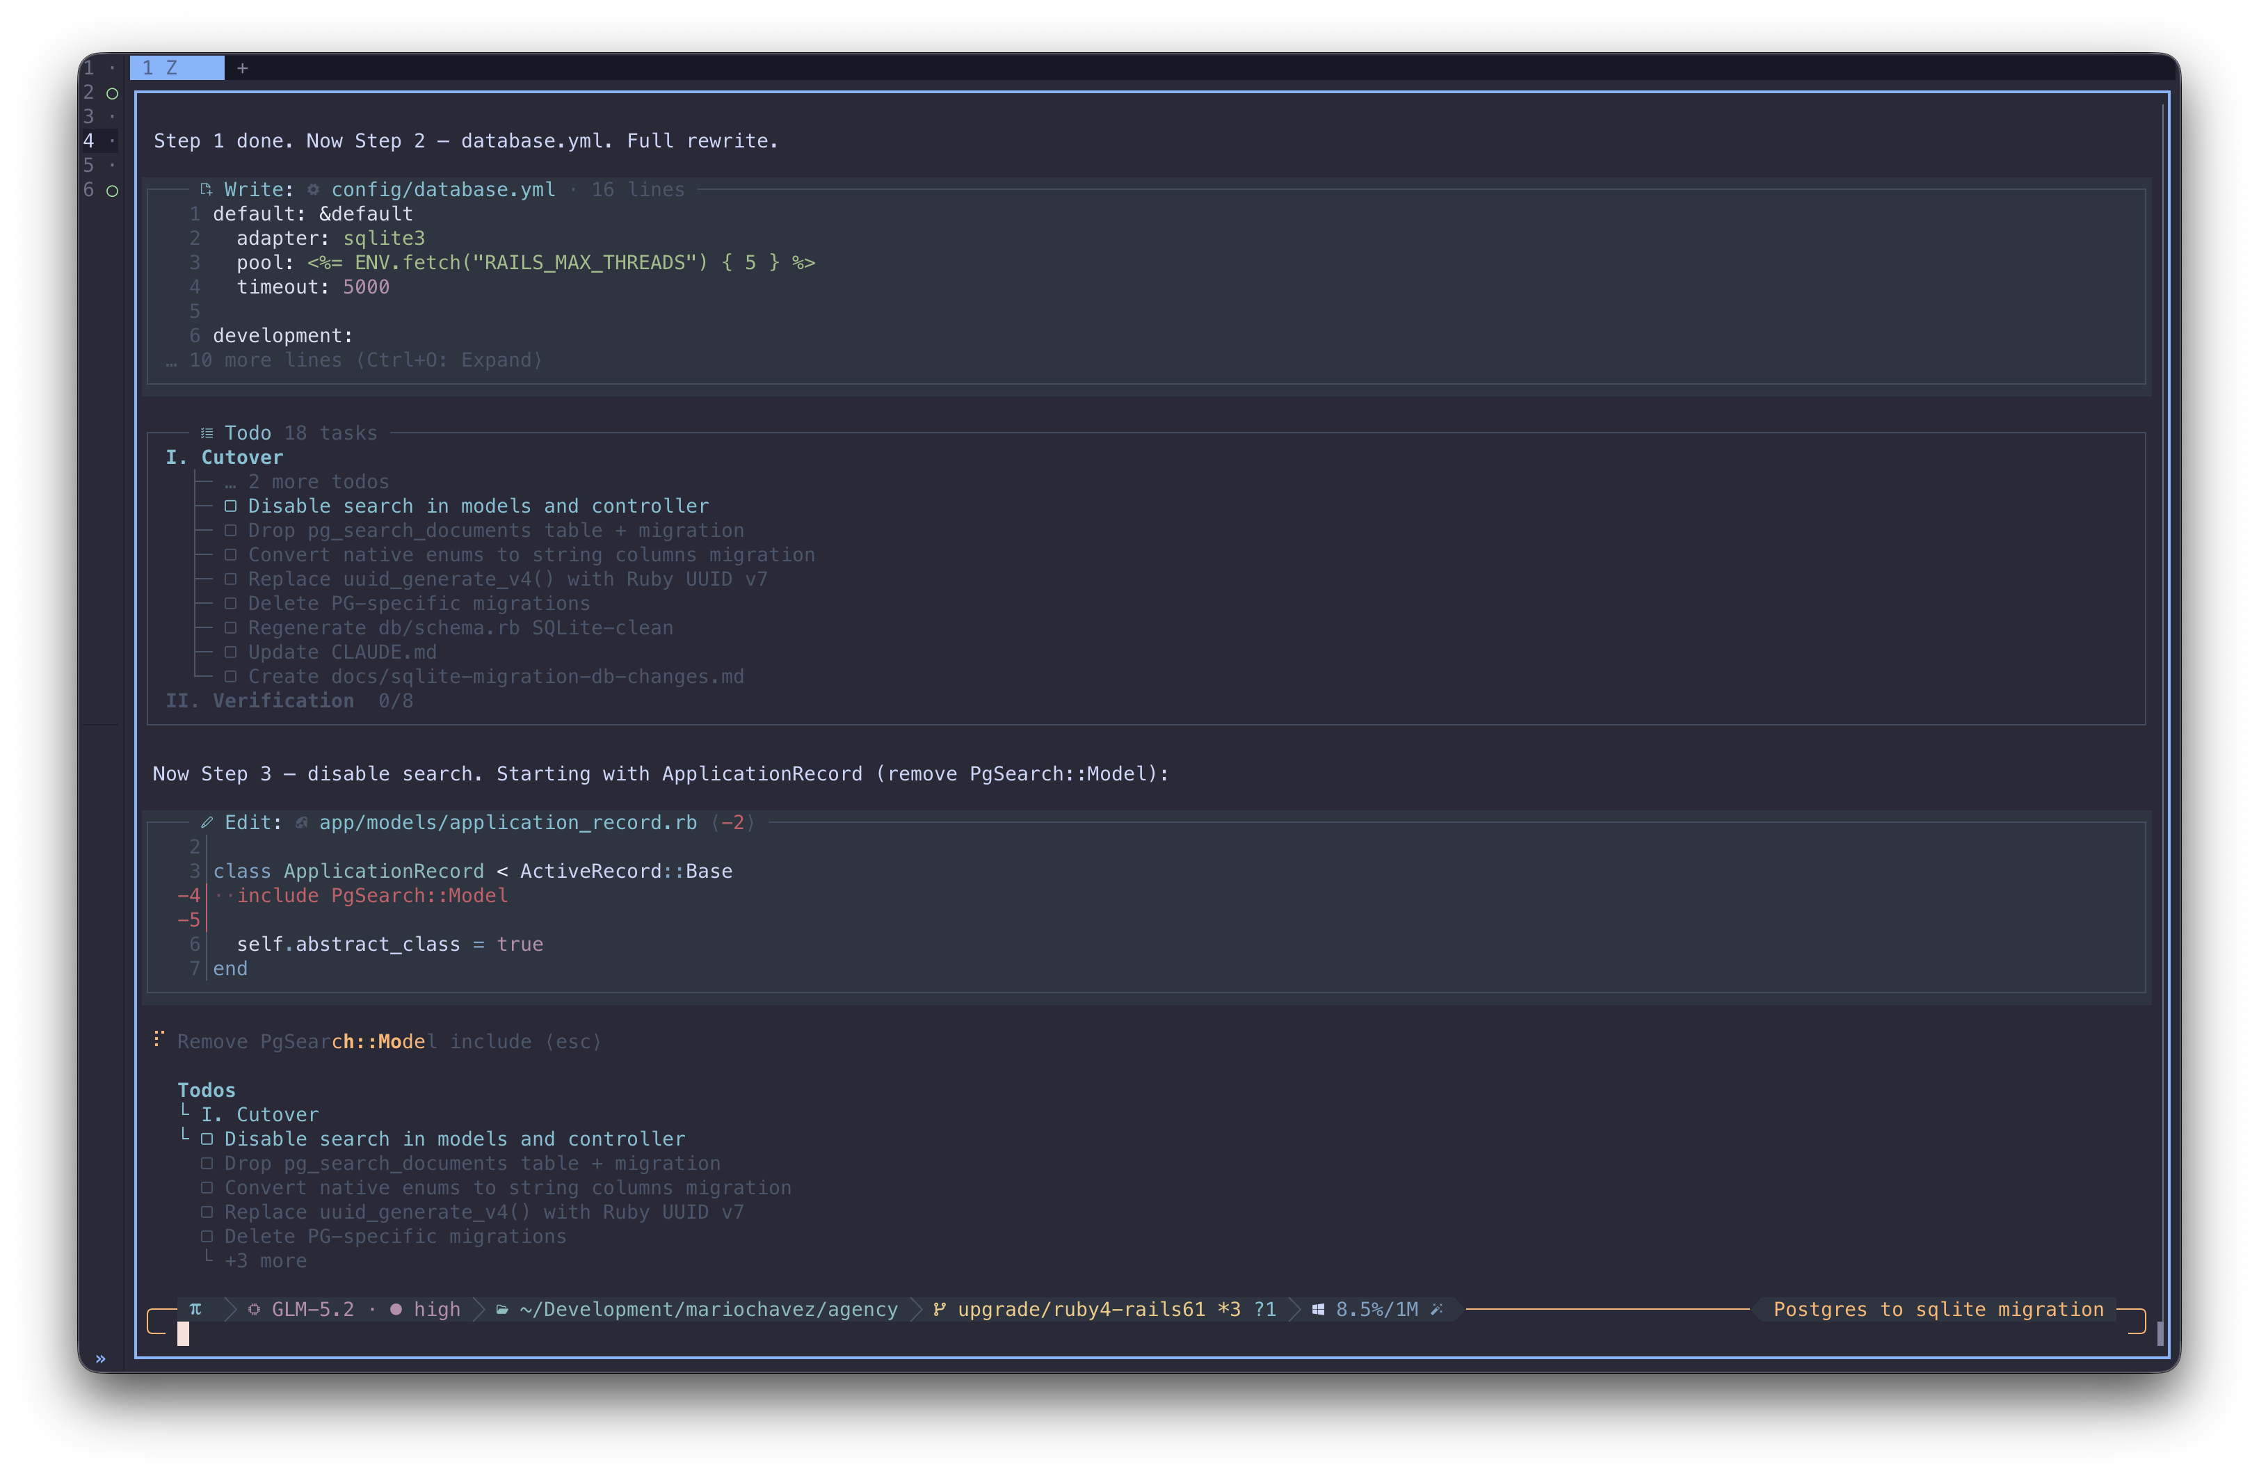
Task: Check 'Regenerate db/schema.rb SQLite-clean' todo
Action: click(231, 627)
